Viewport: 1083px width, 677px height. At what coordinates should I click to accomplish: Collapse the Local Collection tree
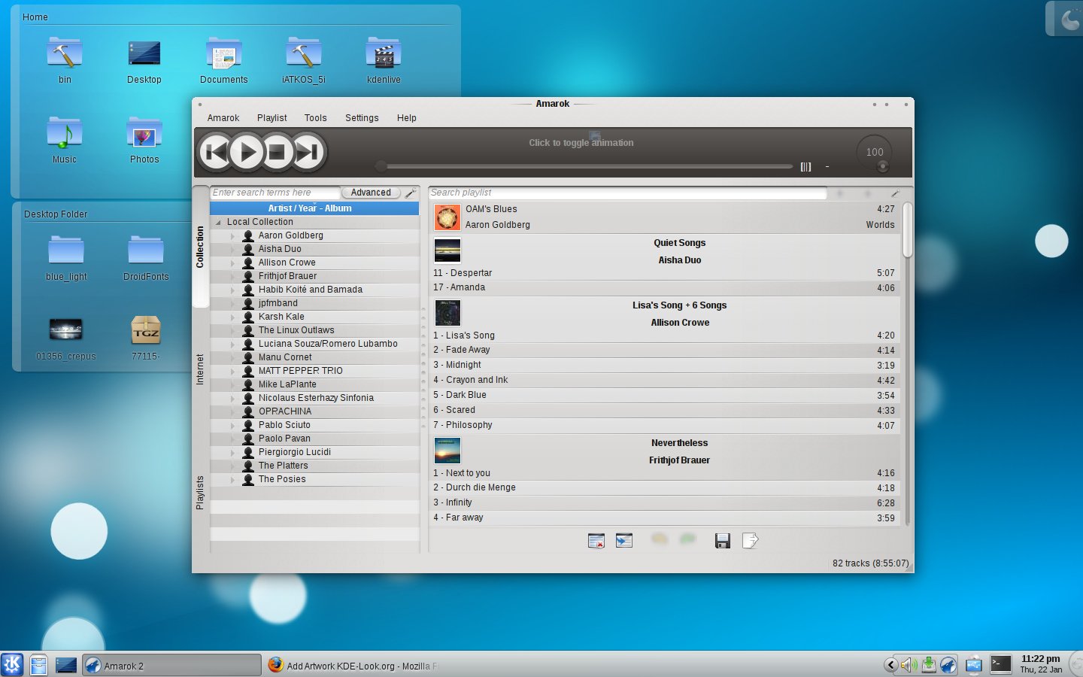(x=219, y=222)
